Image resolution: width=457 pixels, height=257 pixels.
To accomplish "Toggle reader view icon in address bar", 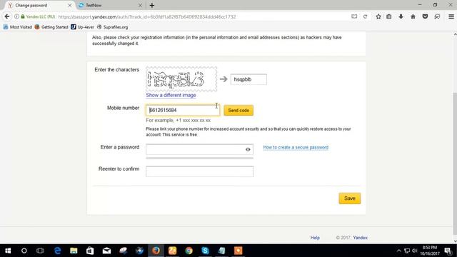I will point(354,16).
